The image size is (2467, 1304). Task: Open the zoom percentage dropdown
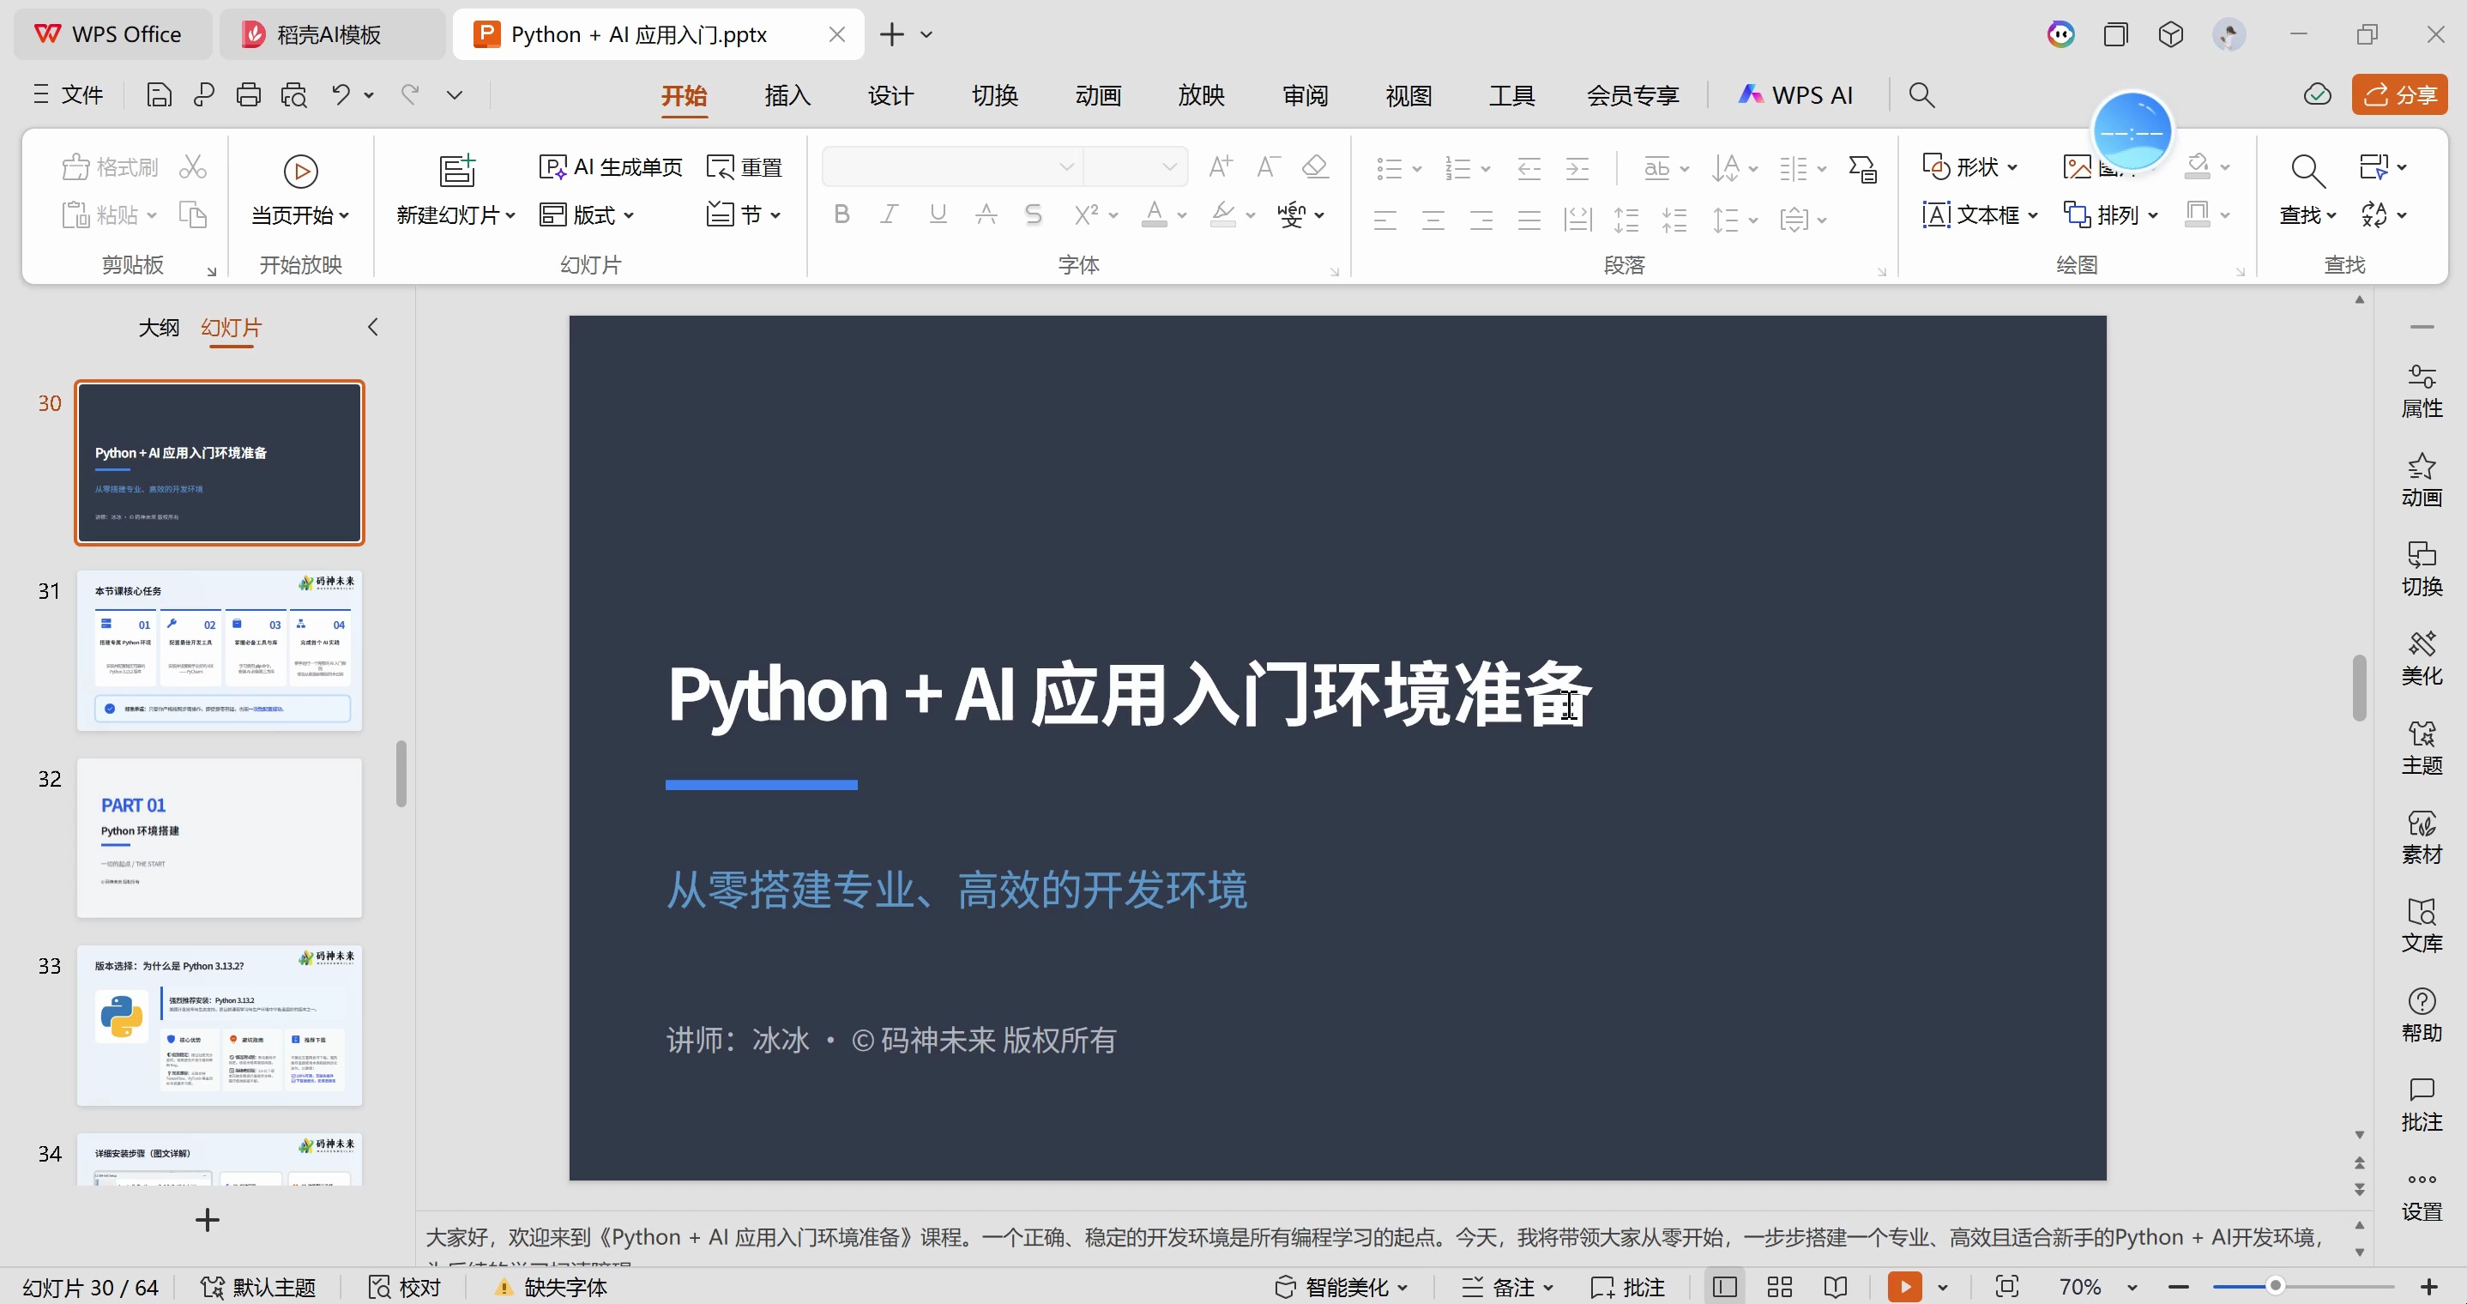tap(2132, 1288)
